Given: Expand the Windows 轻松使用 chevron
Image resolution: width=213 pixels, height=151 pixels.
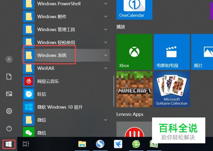Looking at the screenshot, I should tap(106, 42).
